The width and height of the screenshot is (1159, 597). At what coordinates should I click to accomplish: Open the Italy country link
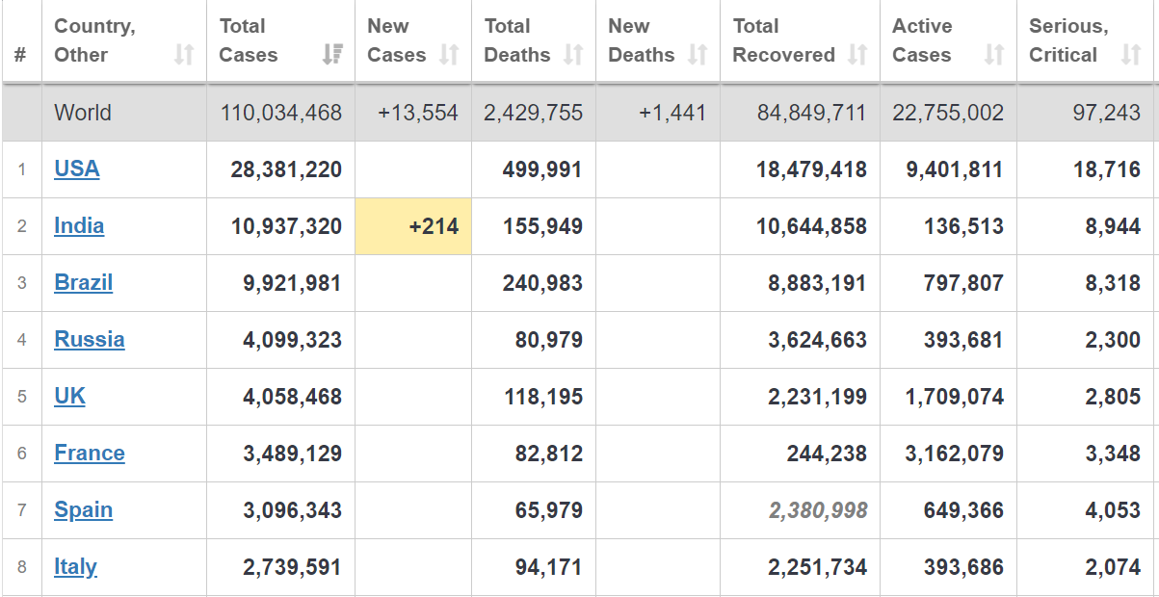click(x=75, y=567)
